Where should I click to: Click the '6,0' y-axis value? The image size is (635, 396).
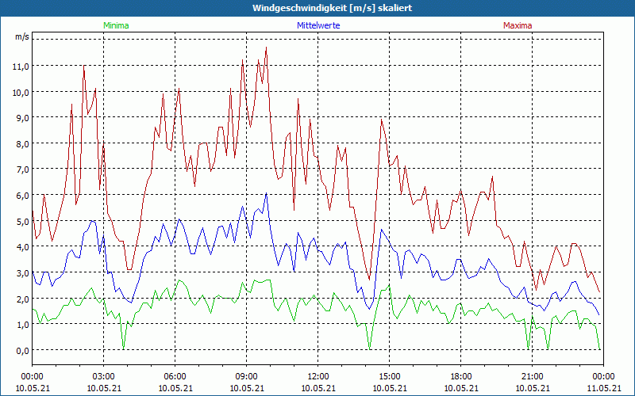(x=23, y=195)
